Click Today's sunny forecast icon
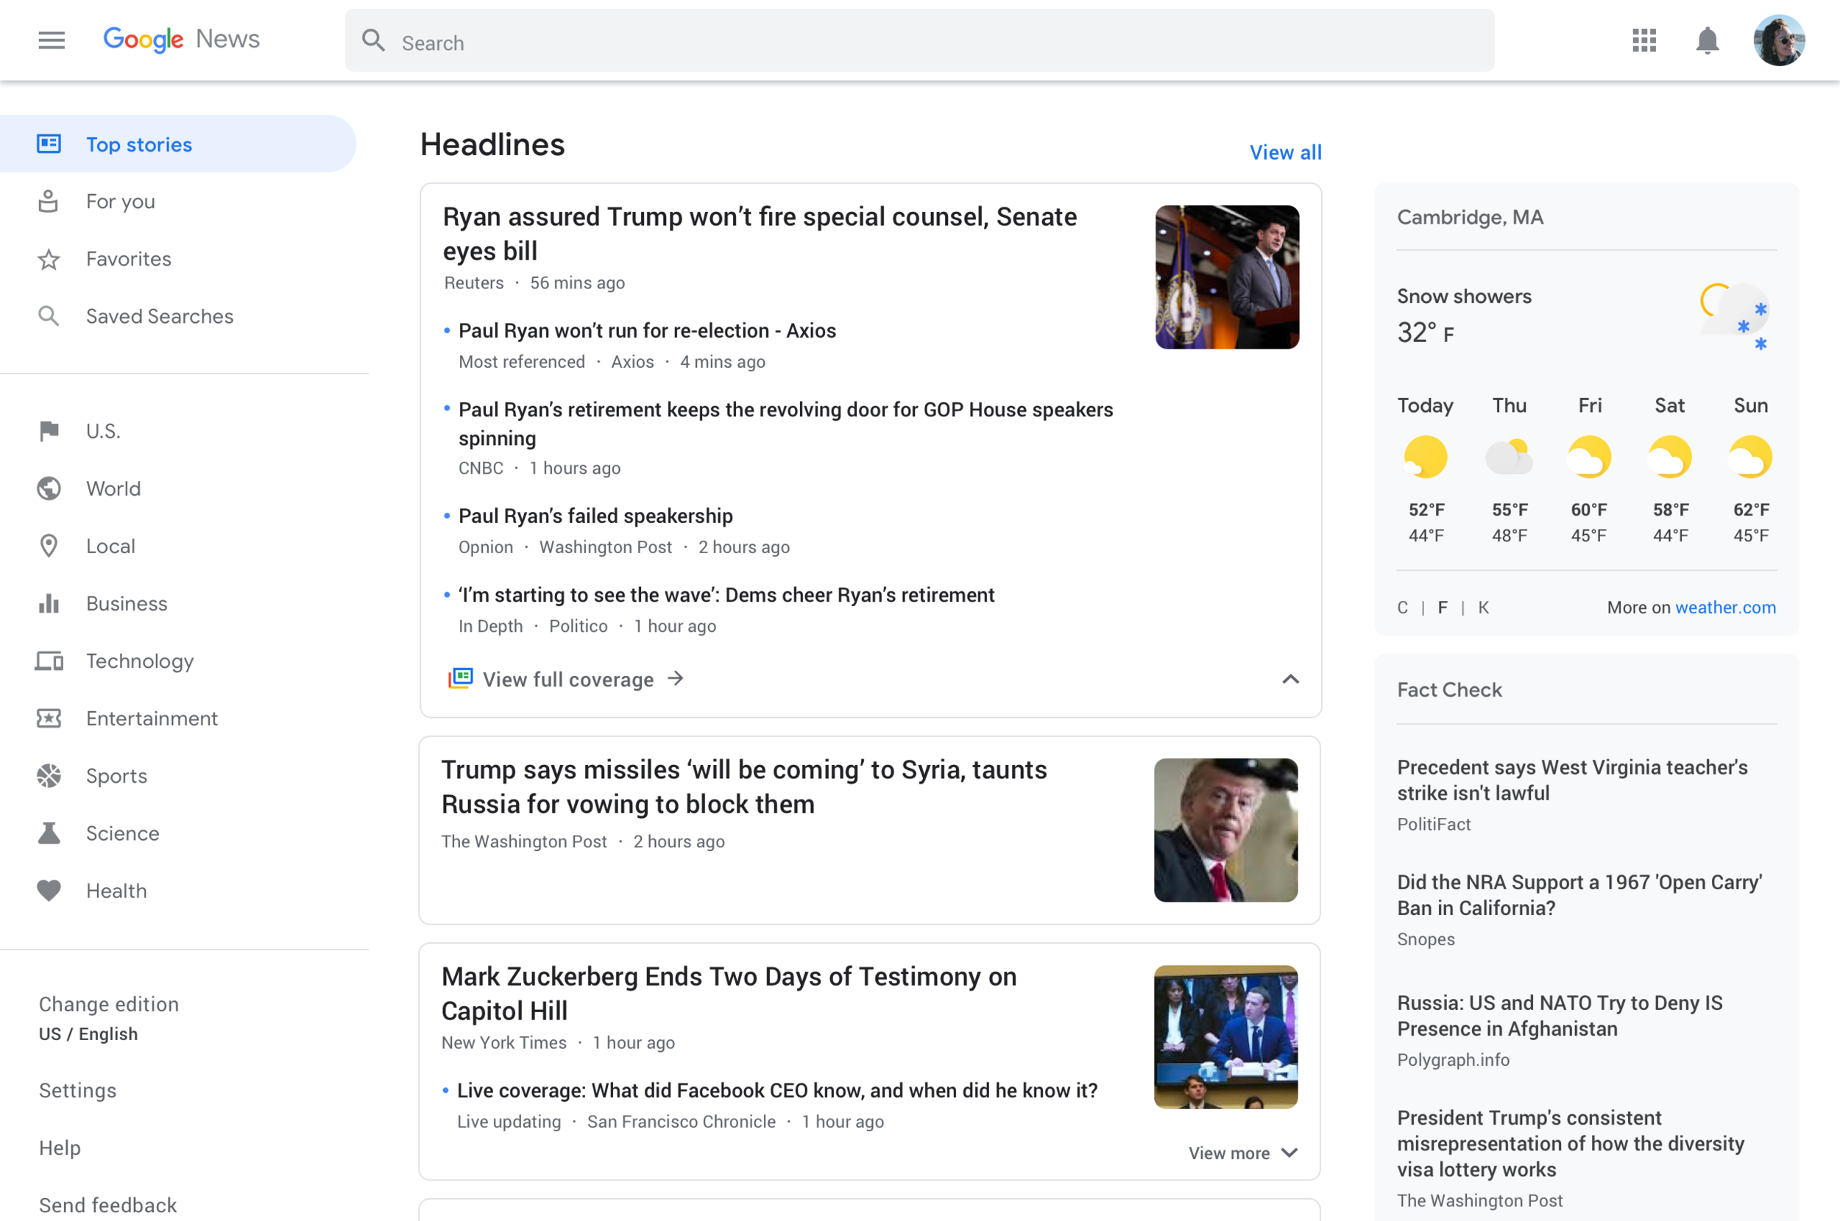The image size is (1840, 1221). [1425, 457]
